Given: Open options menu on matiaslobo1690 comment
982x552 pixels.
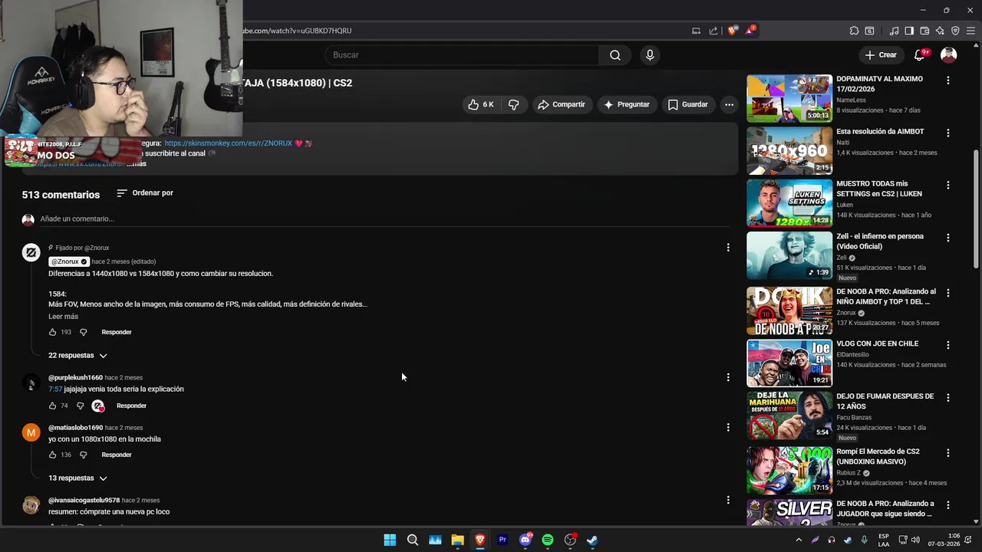Looking at the screenshot, I should 728,427.
